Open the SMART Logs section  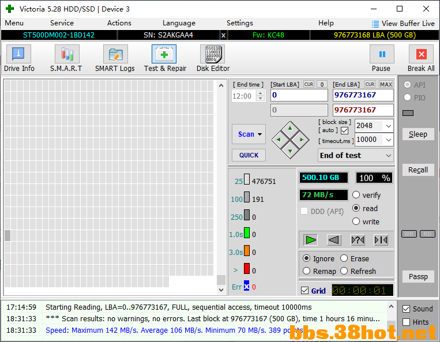115,58
